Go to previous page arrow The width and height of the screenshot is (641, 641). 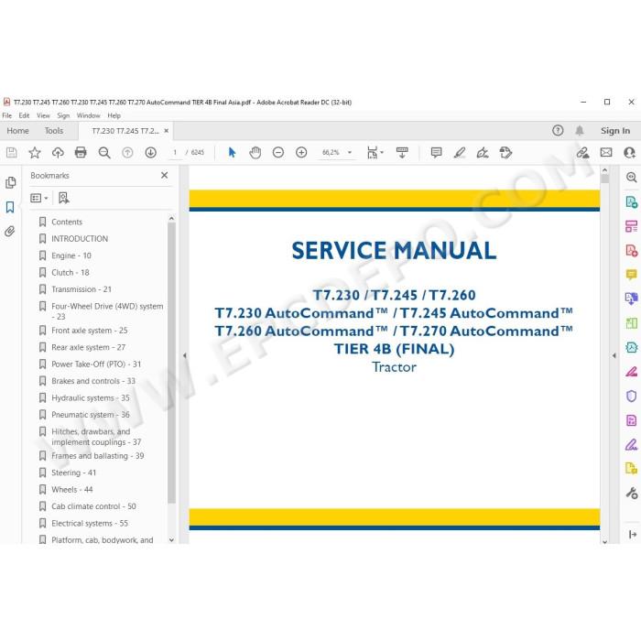(127, 153)
